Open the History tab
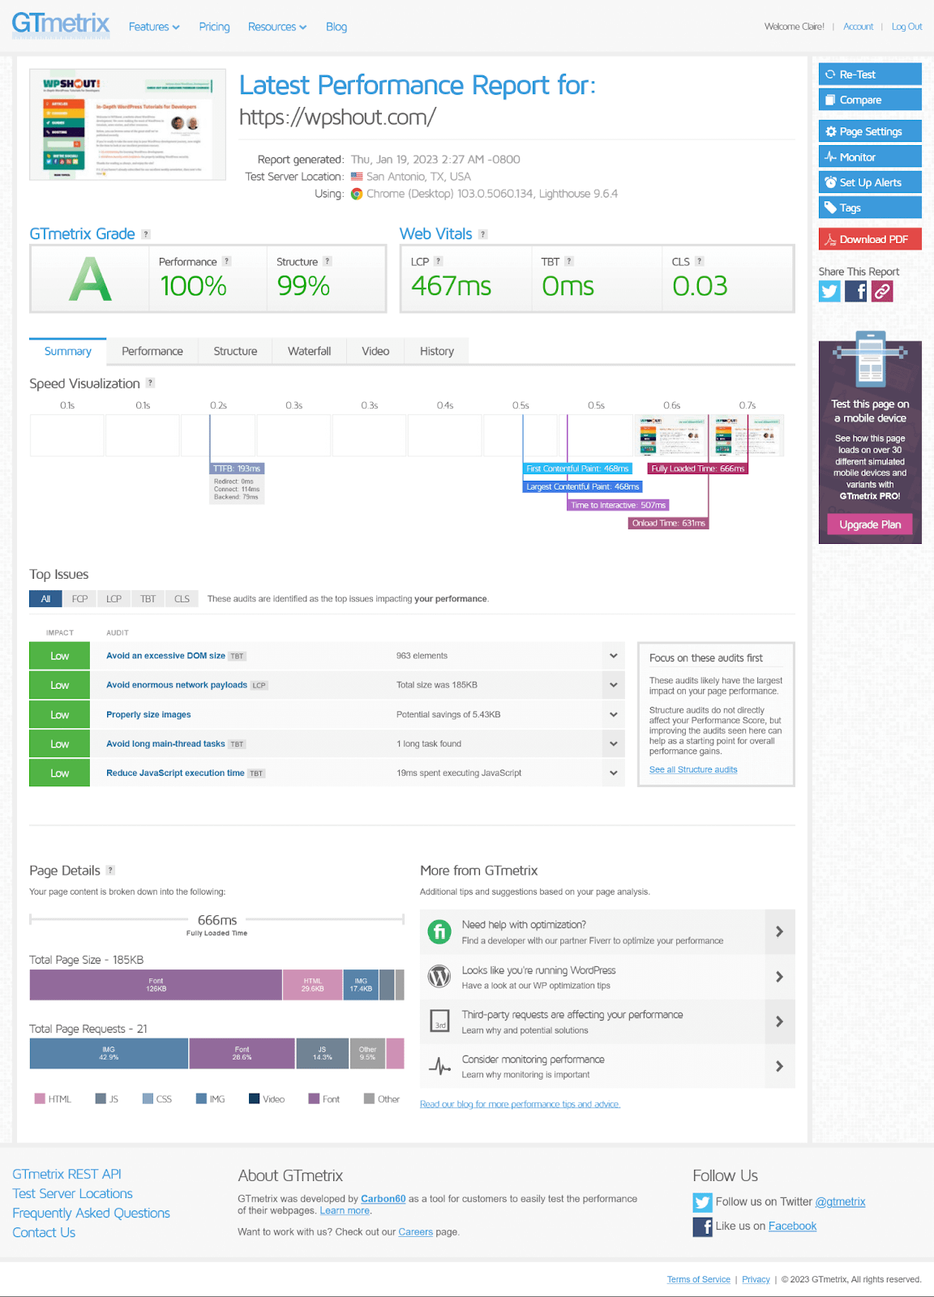The image size is (934, 1297). coord(437,351)
